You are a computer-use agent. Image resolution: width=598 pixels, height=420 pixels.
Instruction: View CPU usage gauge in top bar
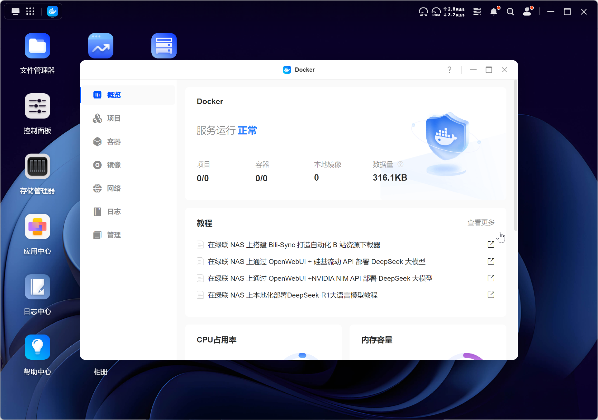(x=423, y=12)
